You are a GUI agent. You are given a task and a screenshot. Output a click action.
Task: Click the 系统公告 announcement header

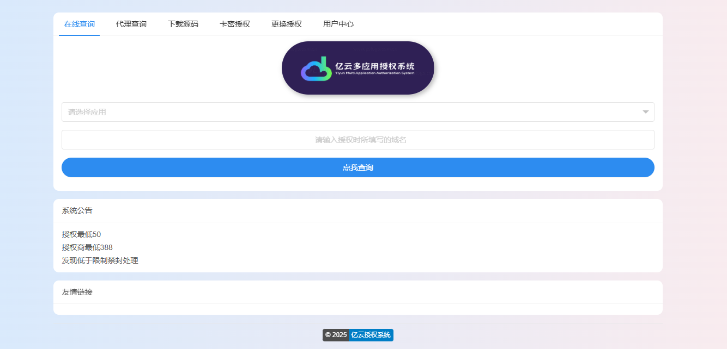(77, 210)
